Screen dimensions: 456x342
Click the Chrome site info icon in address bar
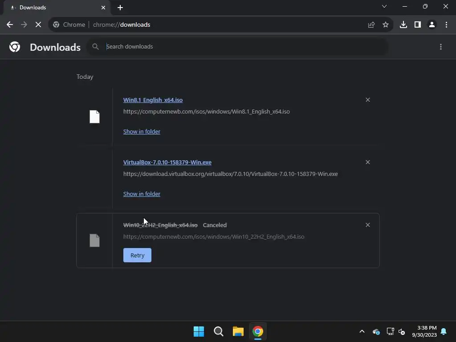pos(56,25)
